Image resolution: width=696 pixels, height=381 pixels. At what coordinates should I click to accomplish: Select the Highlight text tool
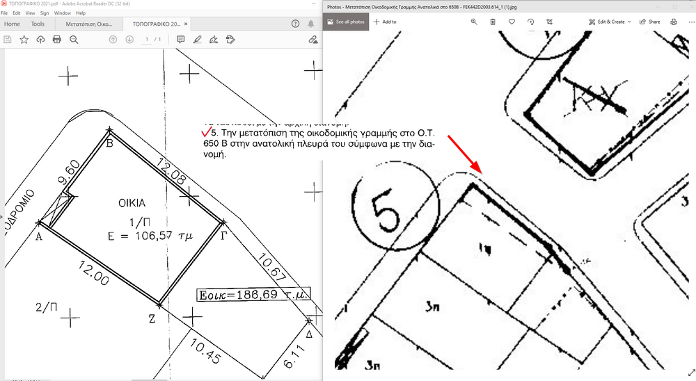[197, 40]
